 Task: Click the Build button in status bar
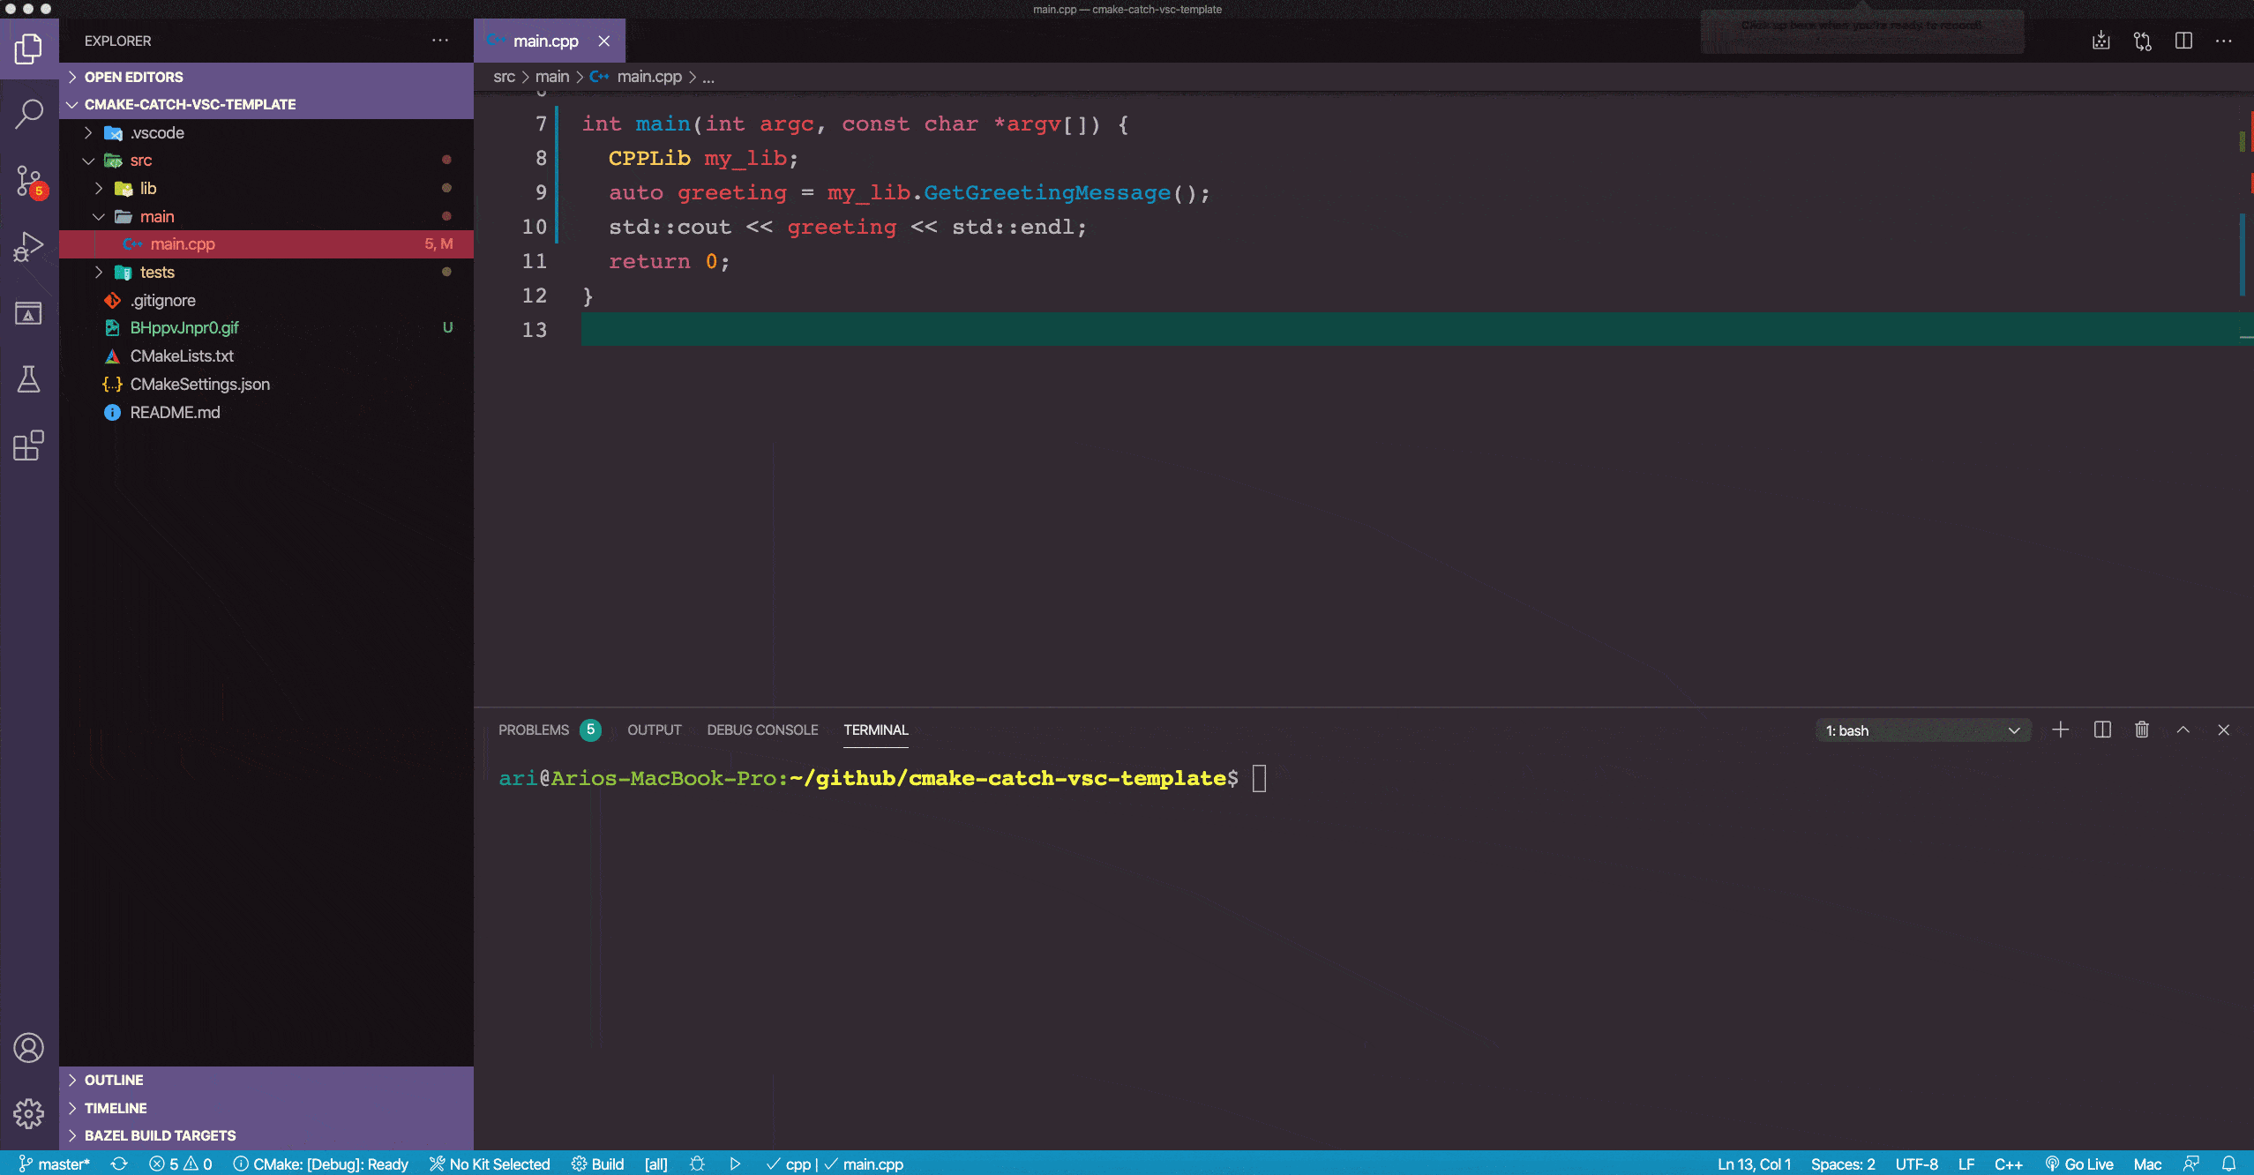[598, 1164]
